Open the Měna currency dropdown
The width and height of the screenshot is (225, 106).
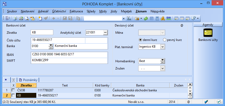pos(163,33)
